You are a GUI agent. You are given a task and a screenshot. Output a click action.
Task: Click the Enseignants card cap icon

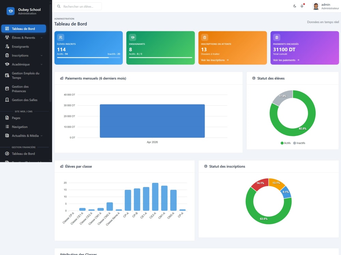132,37
